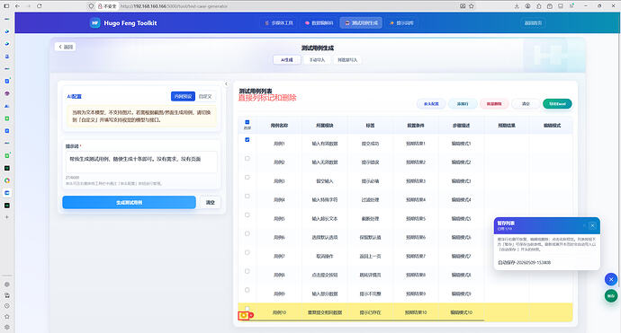Click the round blue floating X button

pyautogui.click(x=611, y=279)
